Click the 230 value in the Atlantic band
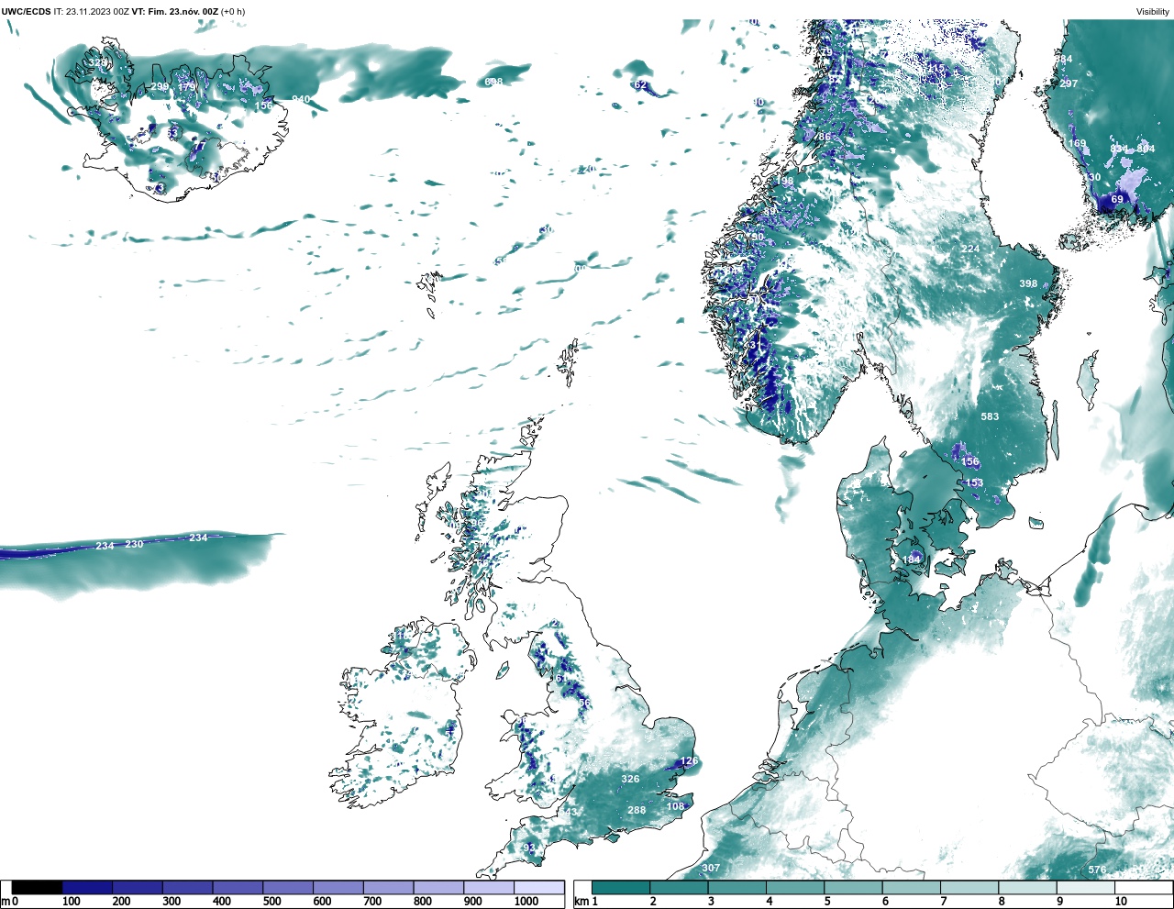This screenshot has height=909, width=1174. (134, 544)
